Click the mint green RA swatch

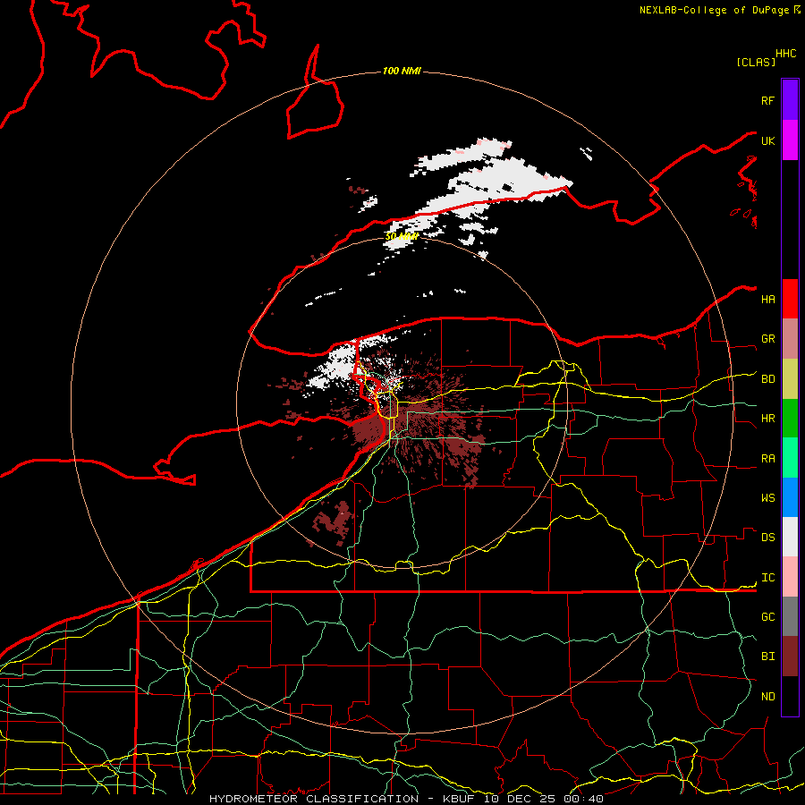(790, 458)
